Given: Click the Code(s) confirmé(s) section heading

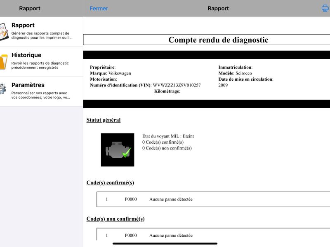Looking at the screenshot, I should [110, 183].
